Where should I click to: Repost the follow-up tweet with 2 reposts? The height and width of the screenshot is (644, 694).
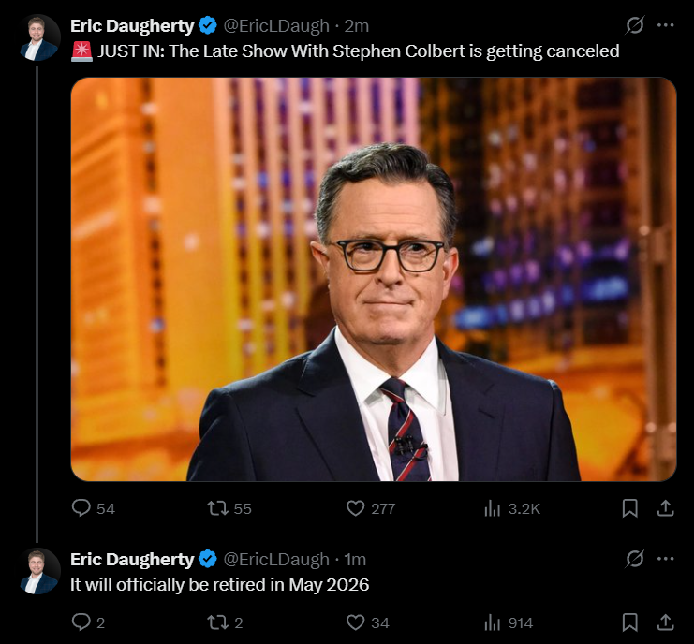pos(218,622)
